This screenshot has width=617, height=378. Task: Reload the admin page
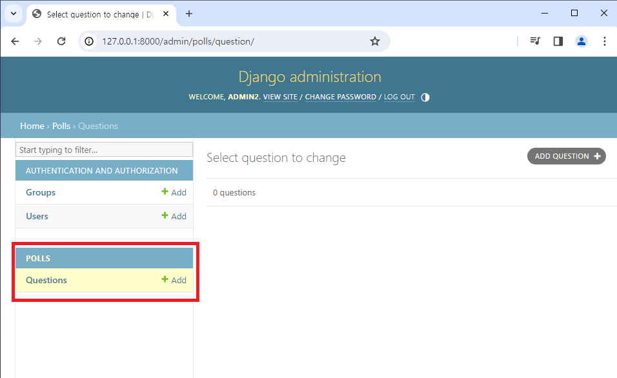[61, 41]
